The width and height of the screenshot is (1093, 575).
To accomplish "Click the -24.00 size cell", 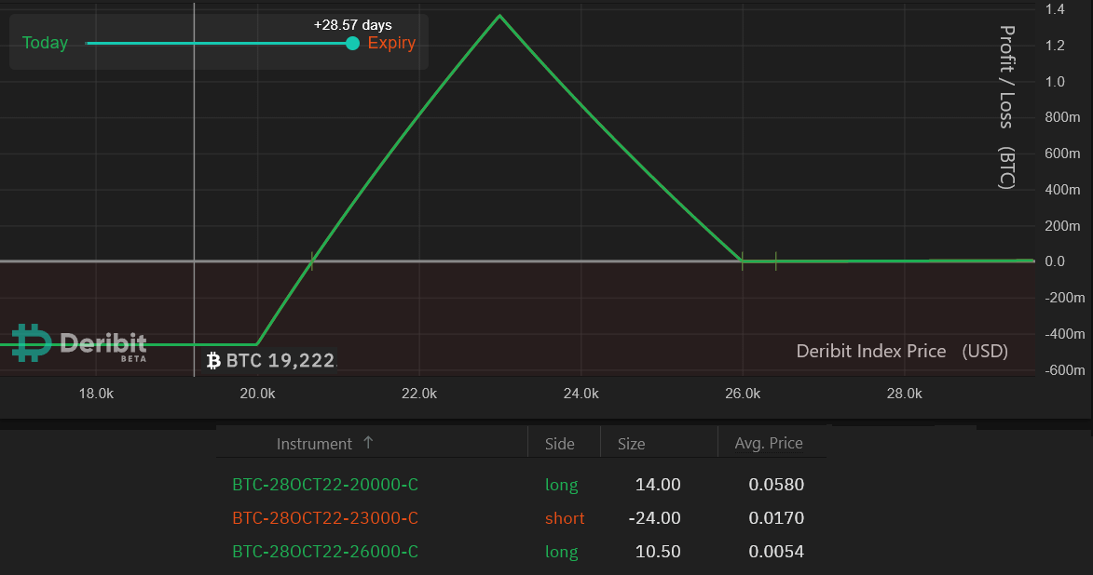I will point(657,518).
